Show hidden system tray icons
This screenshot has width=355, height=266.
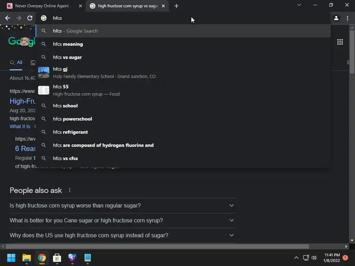pos(296,258)
